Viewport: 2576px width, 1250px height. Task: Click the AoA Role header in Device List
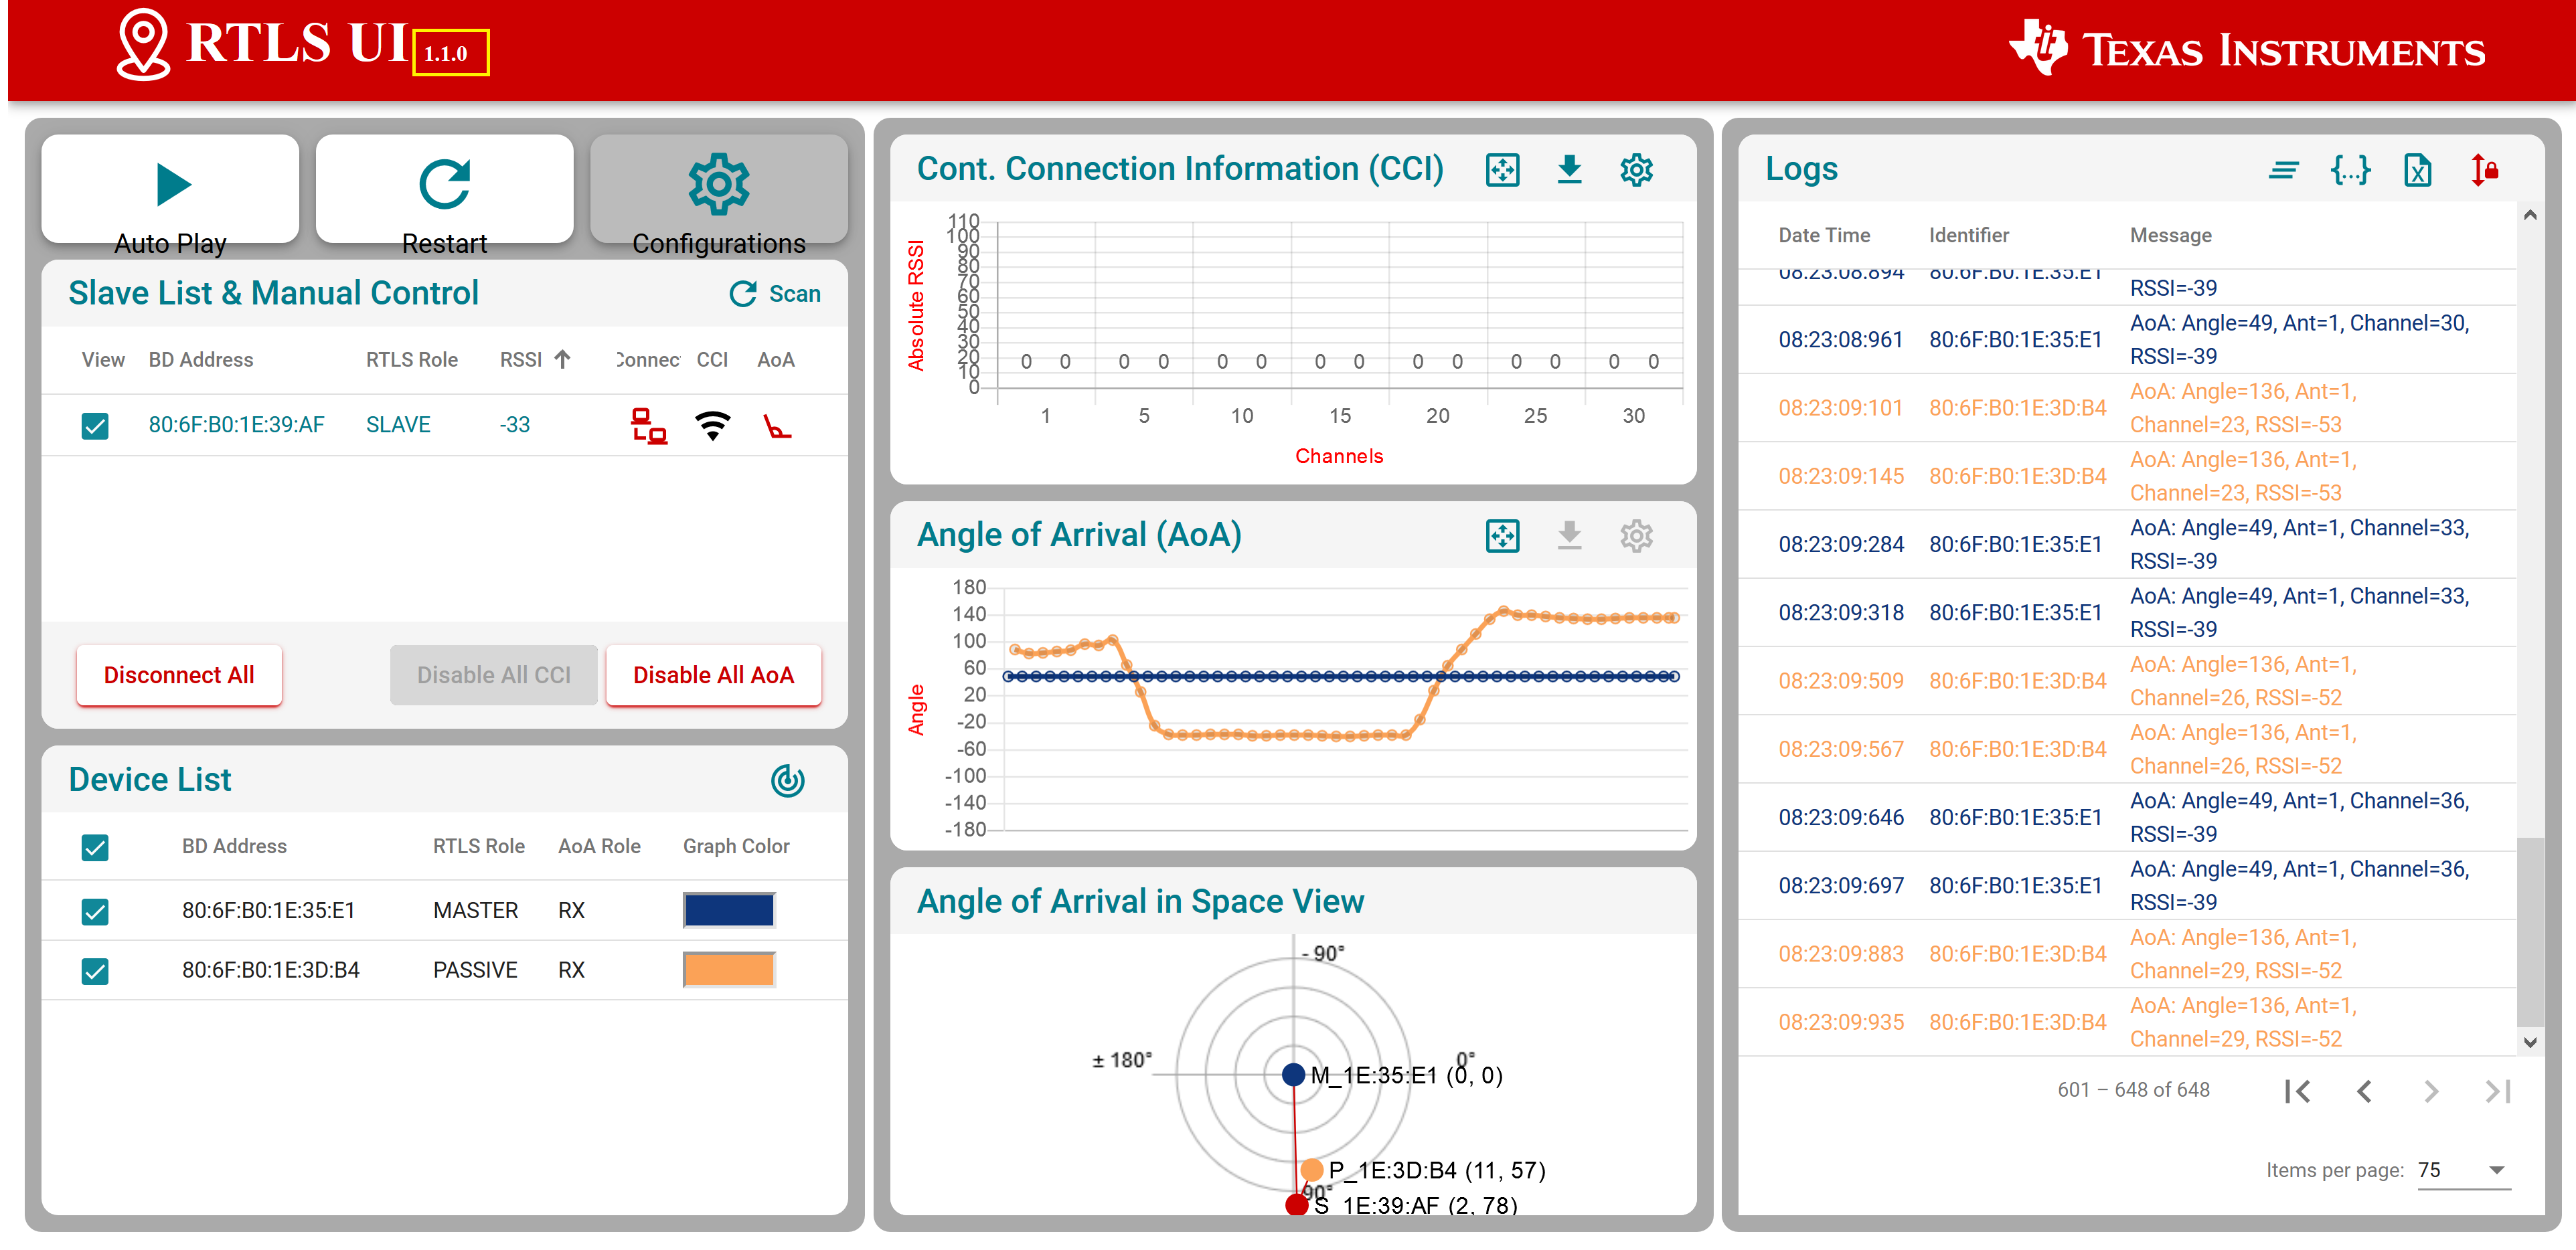coord(598,846)
